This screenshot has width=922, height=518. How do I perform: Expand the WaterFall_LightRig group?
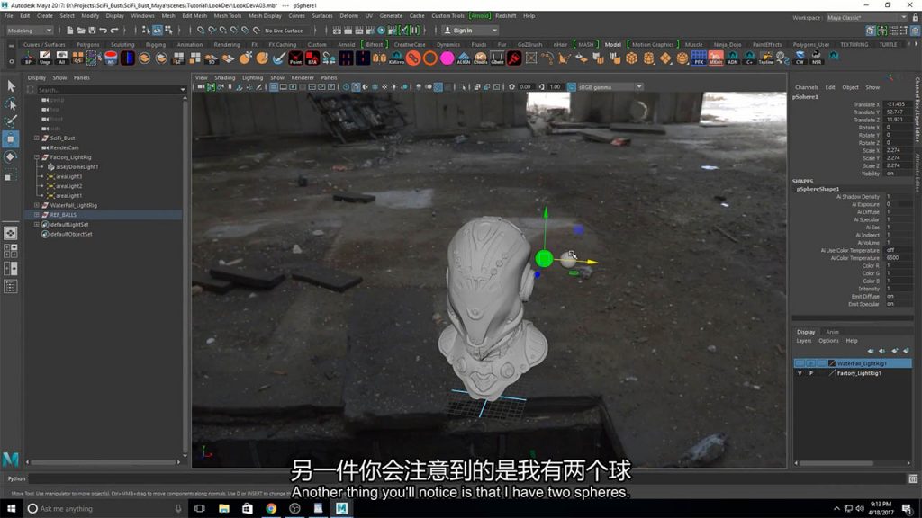click(x=36, y=206)
